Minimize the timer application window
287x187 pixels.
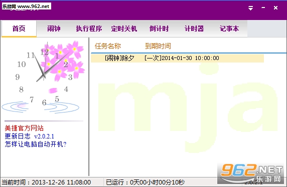tap(263, 7)
